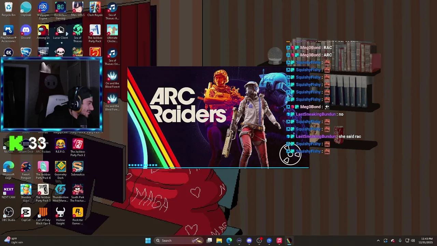The width and height of the screenshot is (437, 246).
Task: Switch to ARC Raiders on the taskbar
Action: click(289, 241)
